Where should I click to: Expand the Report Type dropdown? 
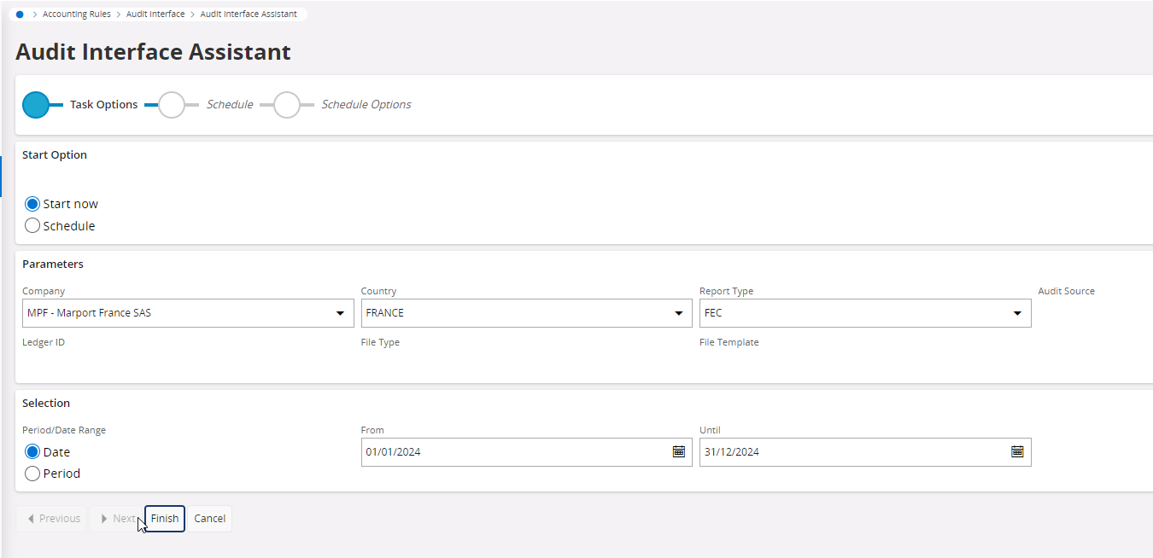click(x=1017, y=313)
